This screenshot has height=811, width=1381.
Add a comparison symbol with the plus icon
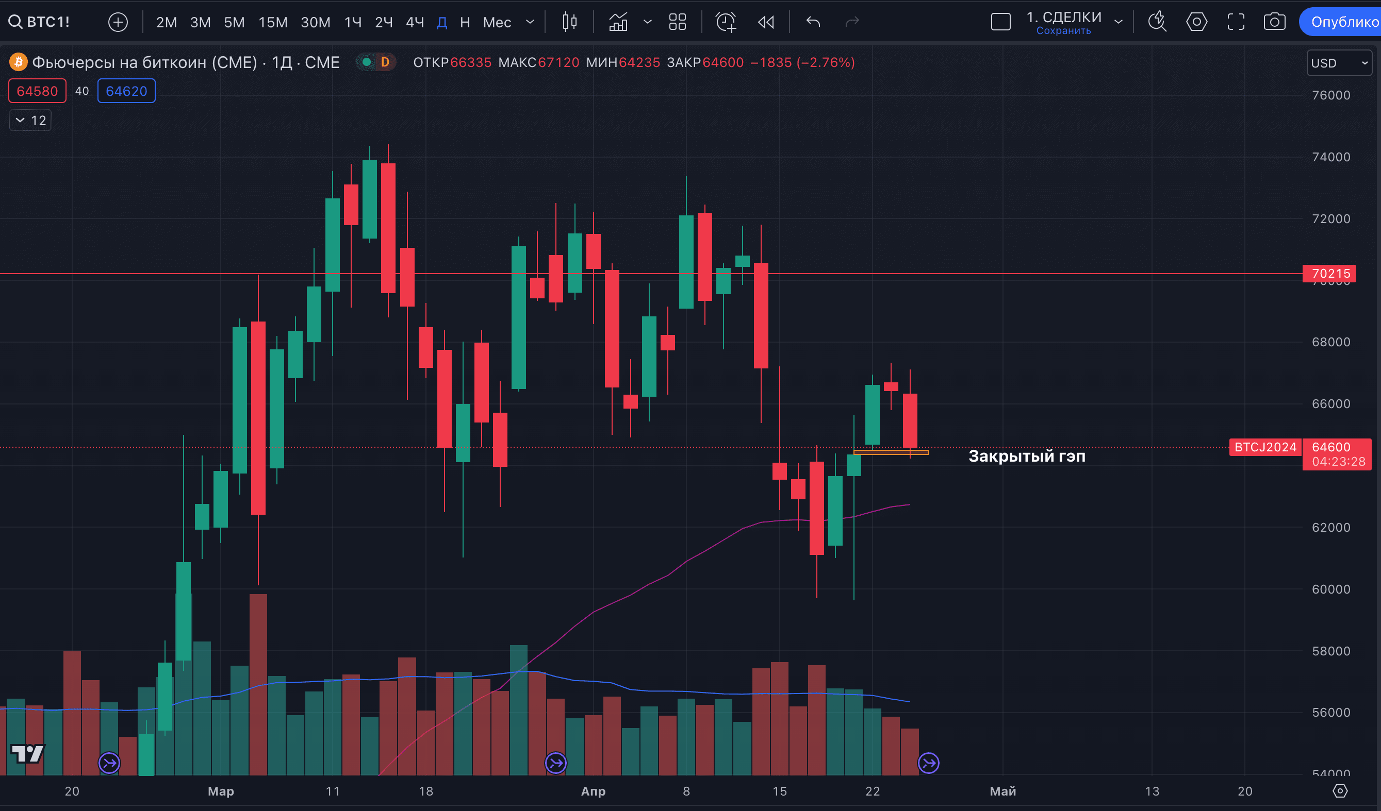pyautogui.click(x=118, y=22)
